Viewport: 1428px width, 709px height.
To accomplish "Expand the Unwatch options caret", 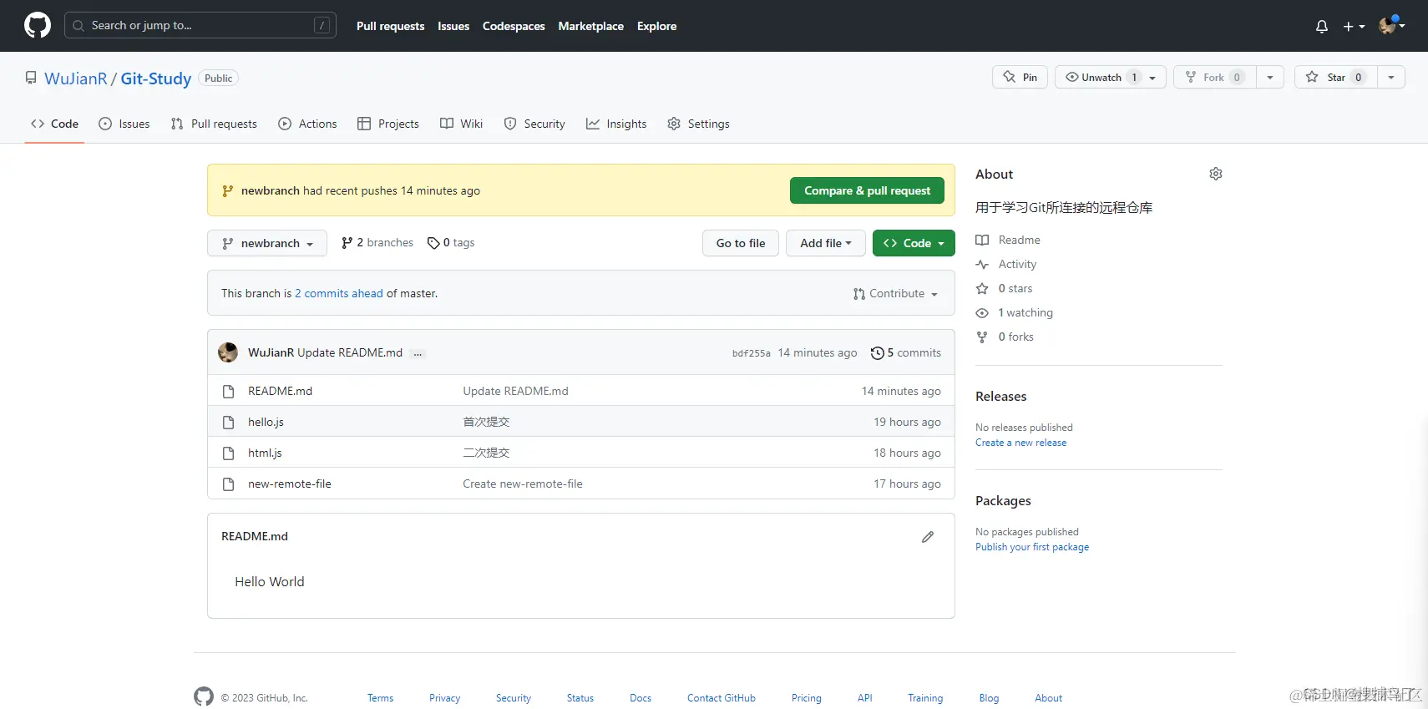I will pos(1152,77).
